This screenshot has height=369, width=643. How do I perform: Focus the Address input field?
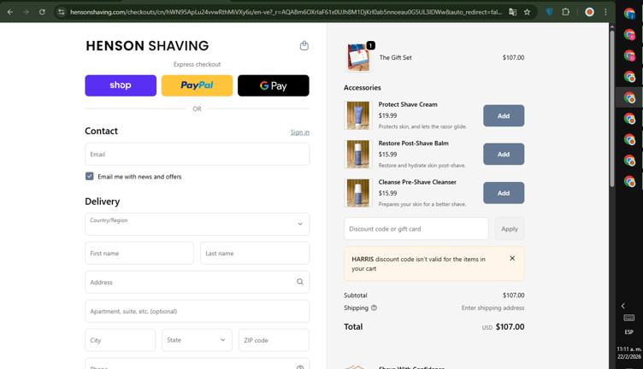point(197,282)
